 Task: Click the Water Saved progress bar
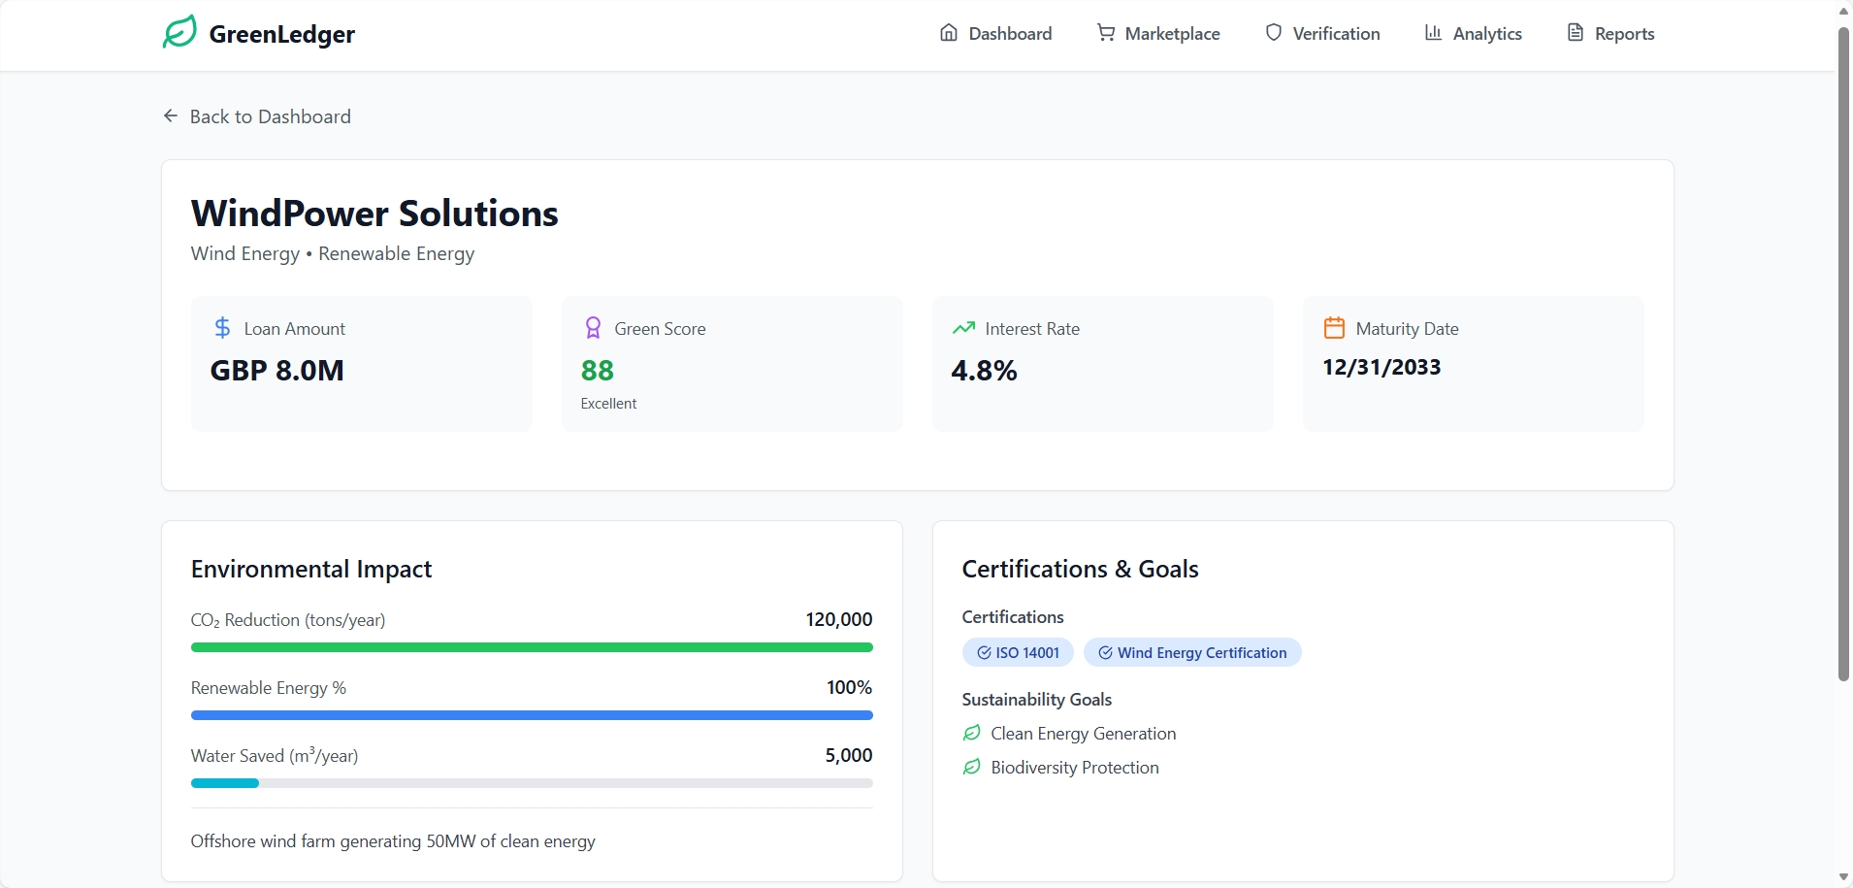pyautogui.click(x=532, y=783)
